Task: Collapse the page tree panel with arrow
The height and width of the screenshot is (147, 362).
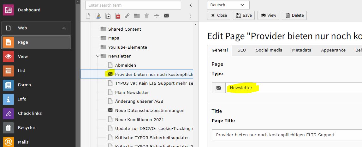Action: tap(191, 5)
